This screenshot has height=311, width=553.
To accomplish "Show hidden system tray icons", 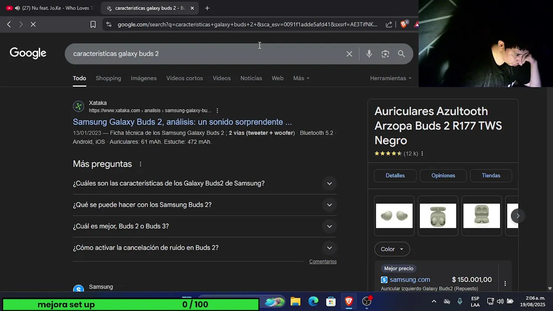I will 434,301.
